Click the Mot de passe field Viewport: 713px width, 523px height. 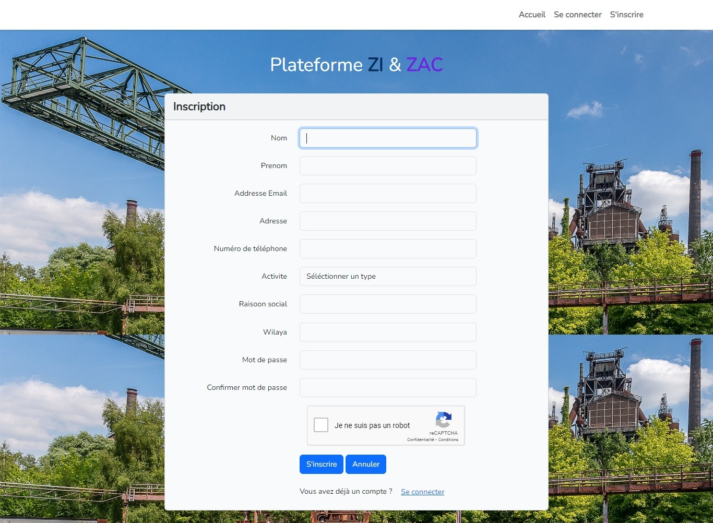pos(388,360)
